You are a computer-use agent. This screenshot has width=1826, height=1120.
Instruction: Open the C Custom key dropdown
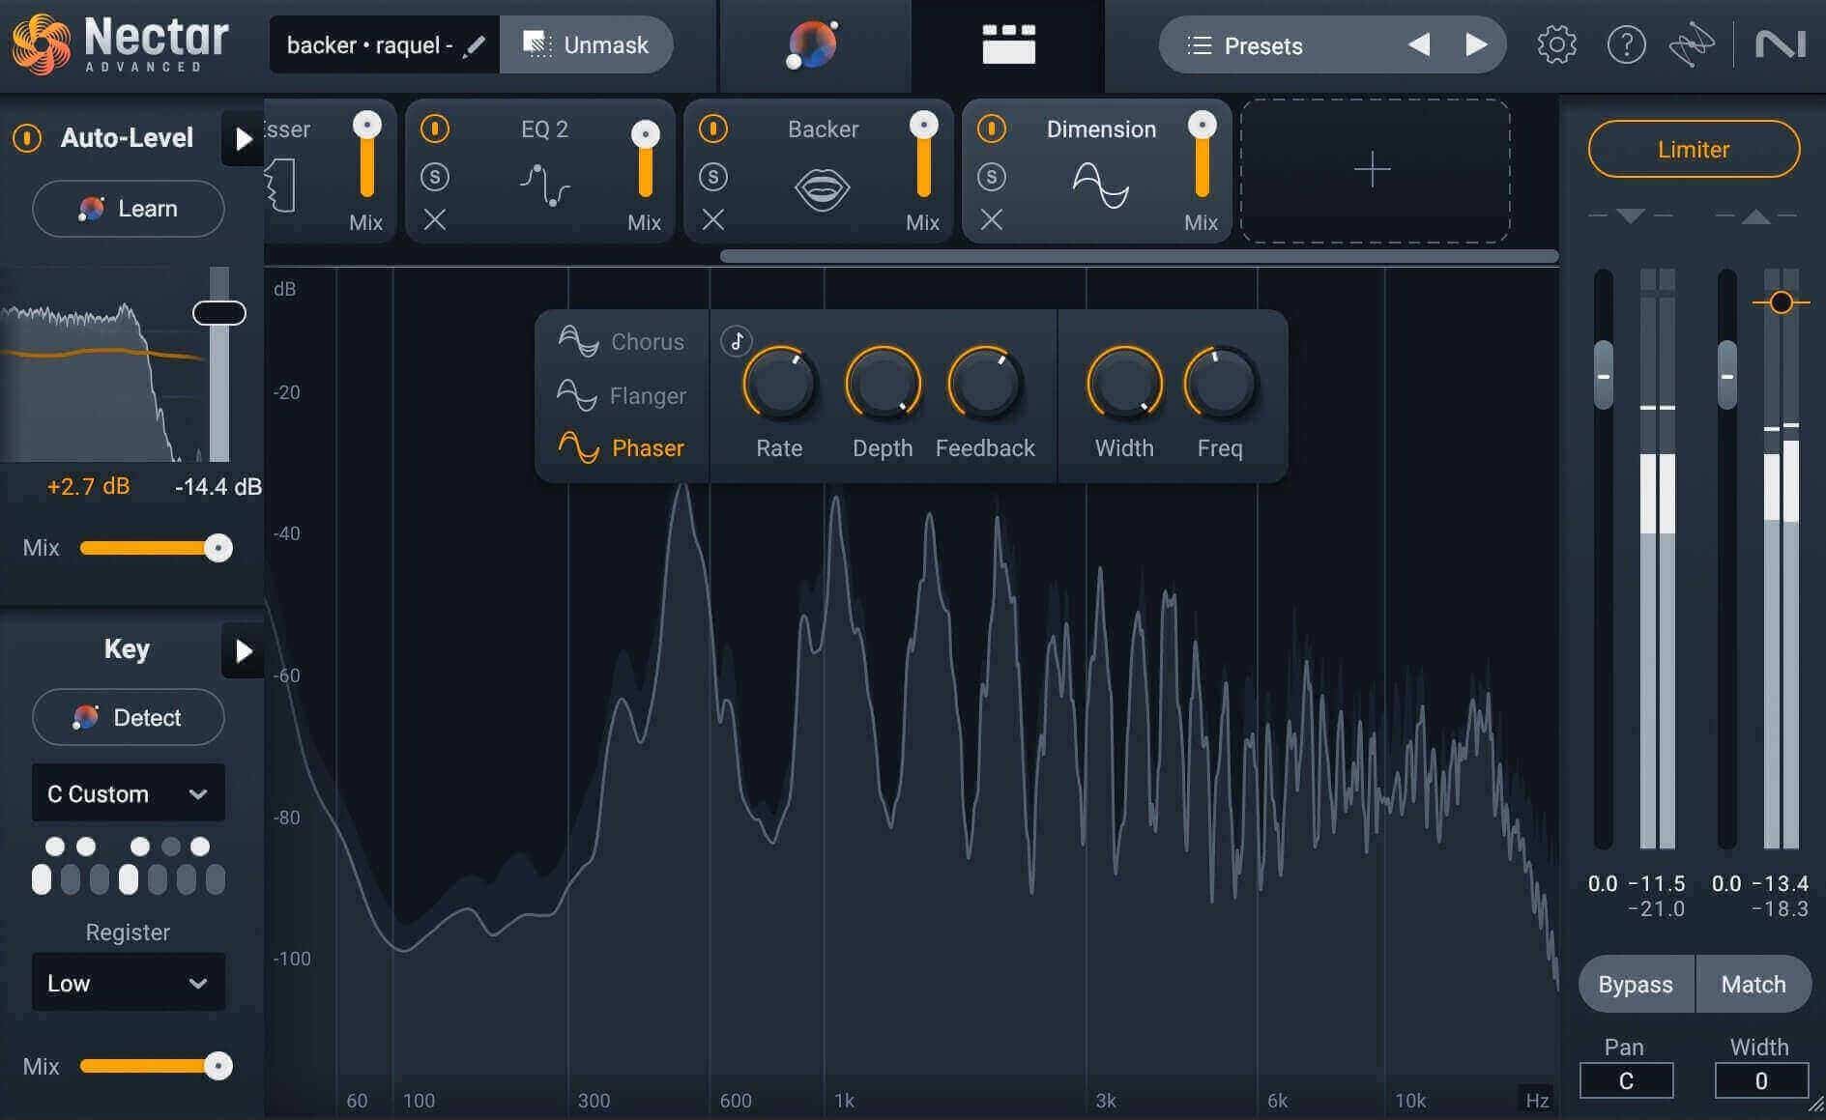pos(129,793)
